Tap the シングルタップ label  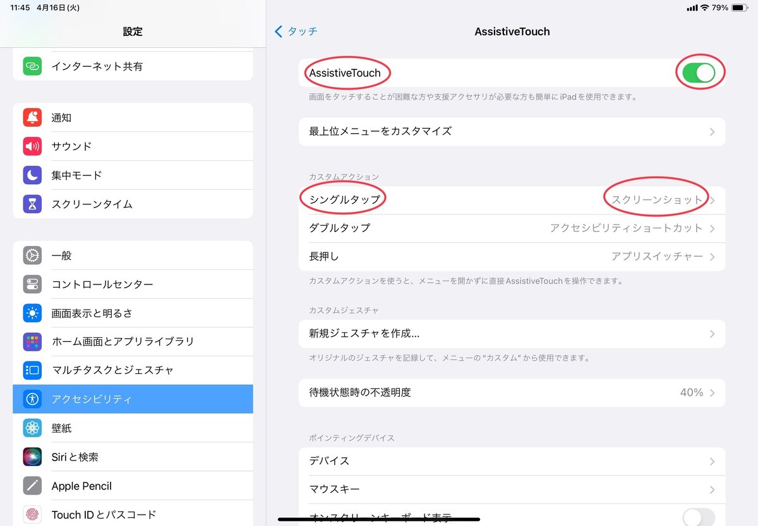coord(345,199)
